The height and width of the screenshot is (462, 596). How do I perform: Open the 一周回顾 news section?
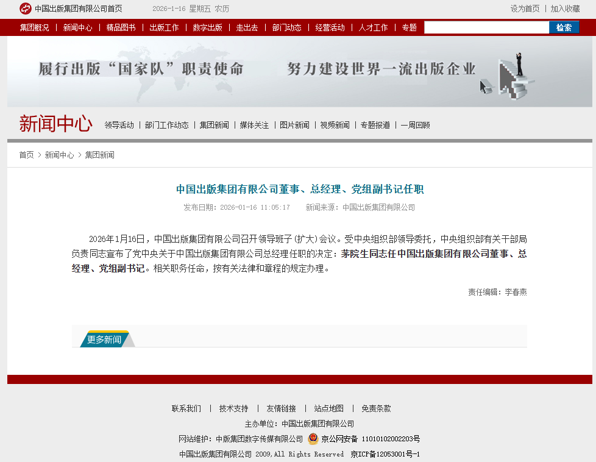tap(415, 125)
